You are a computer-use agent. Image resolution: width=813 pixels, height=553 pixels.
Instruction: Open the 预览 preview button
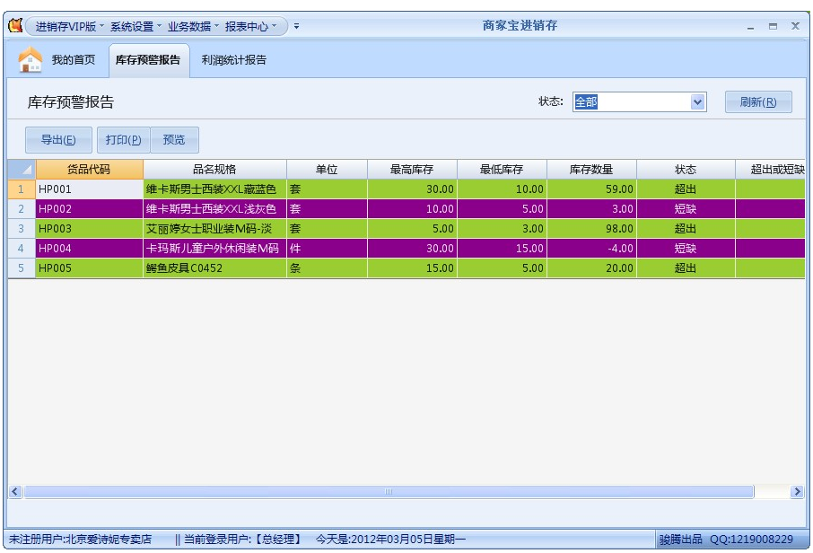pos(174,140)
